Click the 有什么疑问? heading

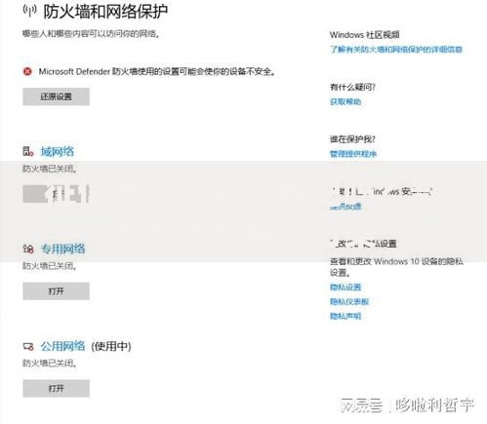point(352,87)
